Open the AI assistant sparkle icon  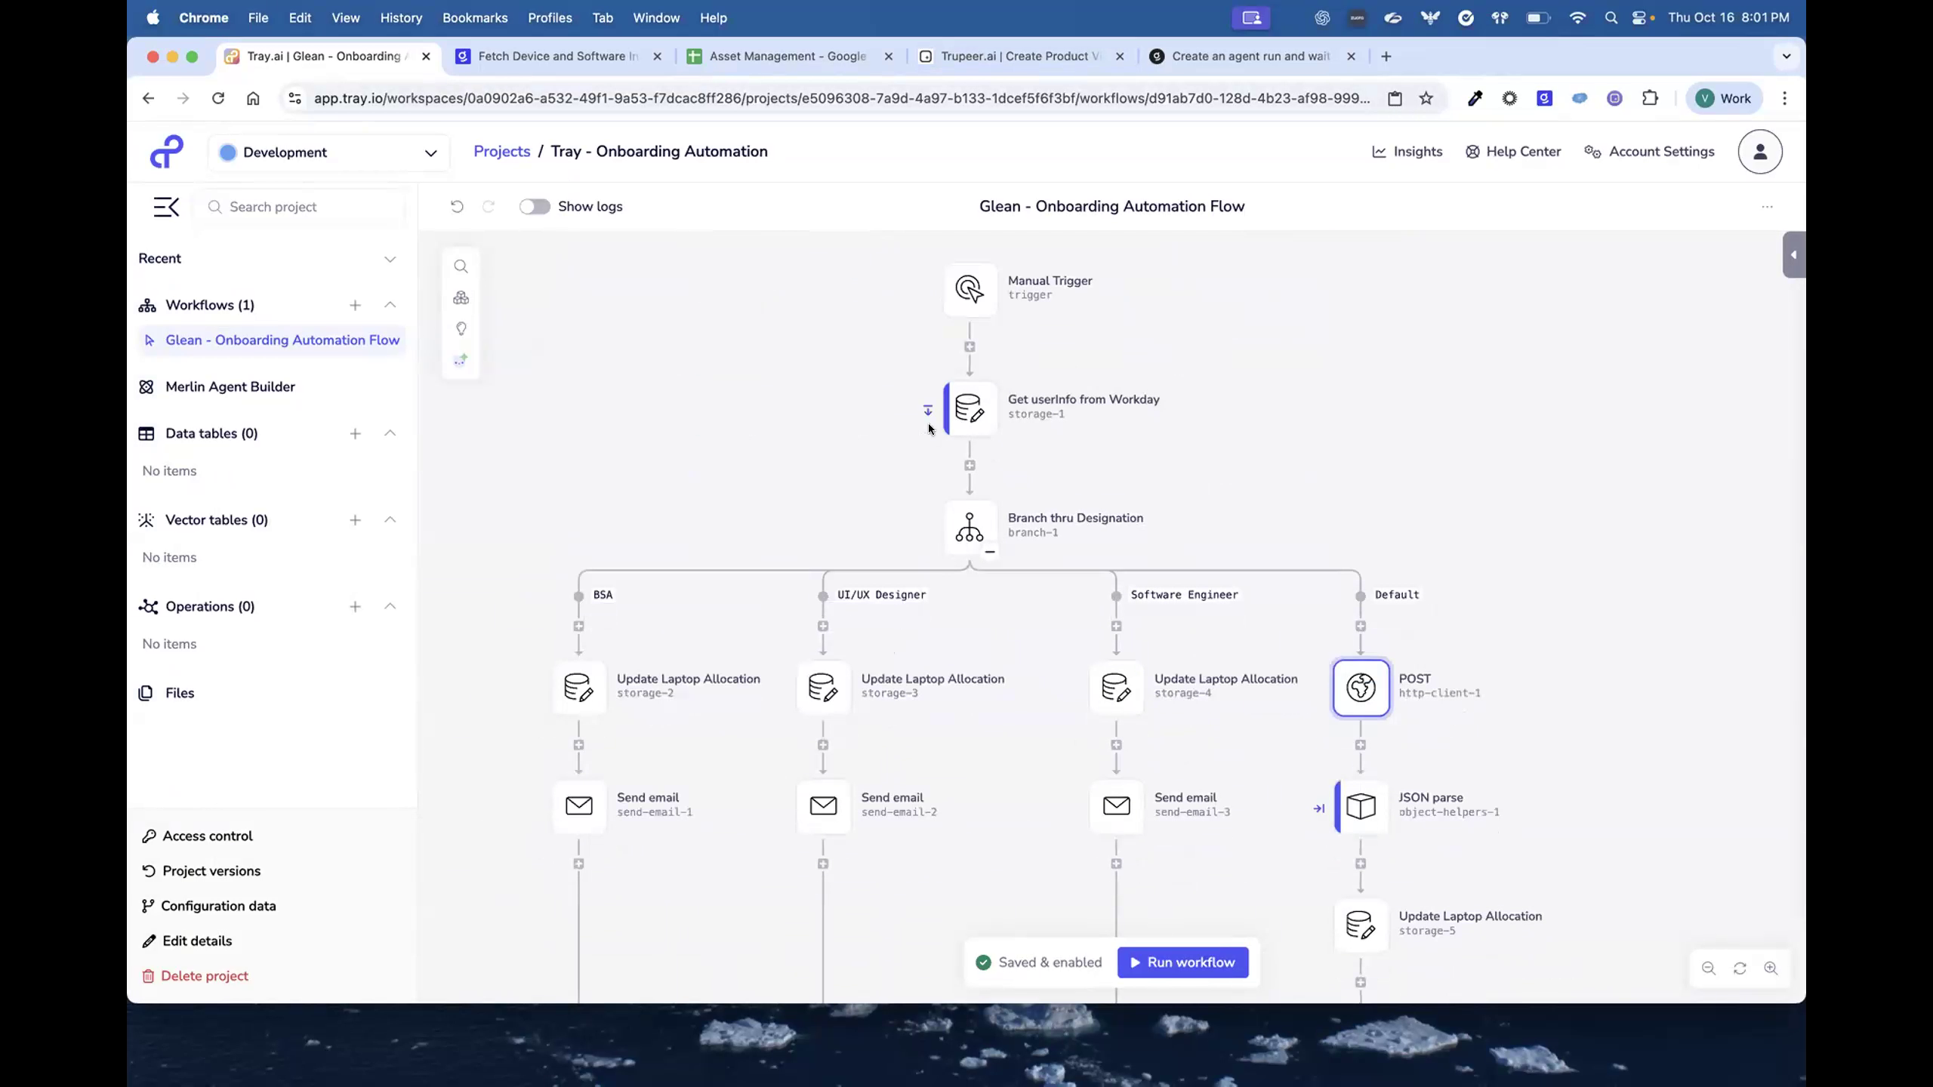tap(461, 359)
